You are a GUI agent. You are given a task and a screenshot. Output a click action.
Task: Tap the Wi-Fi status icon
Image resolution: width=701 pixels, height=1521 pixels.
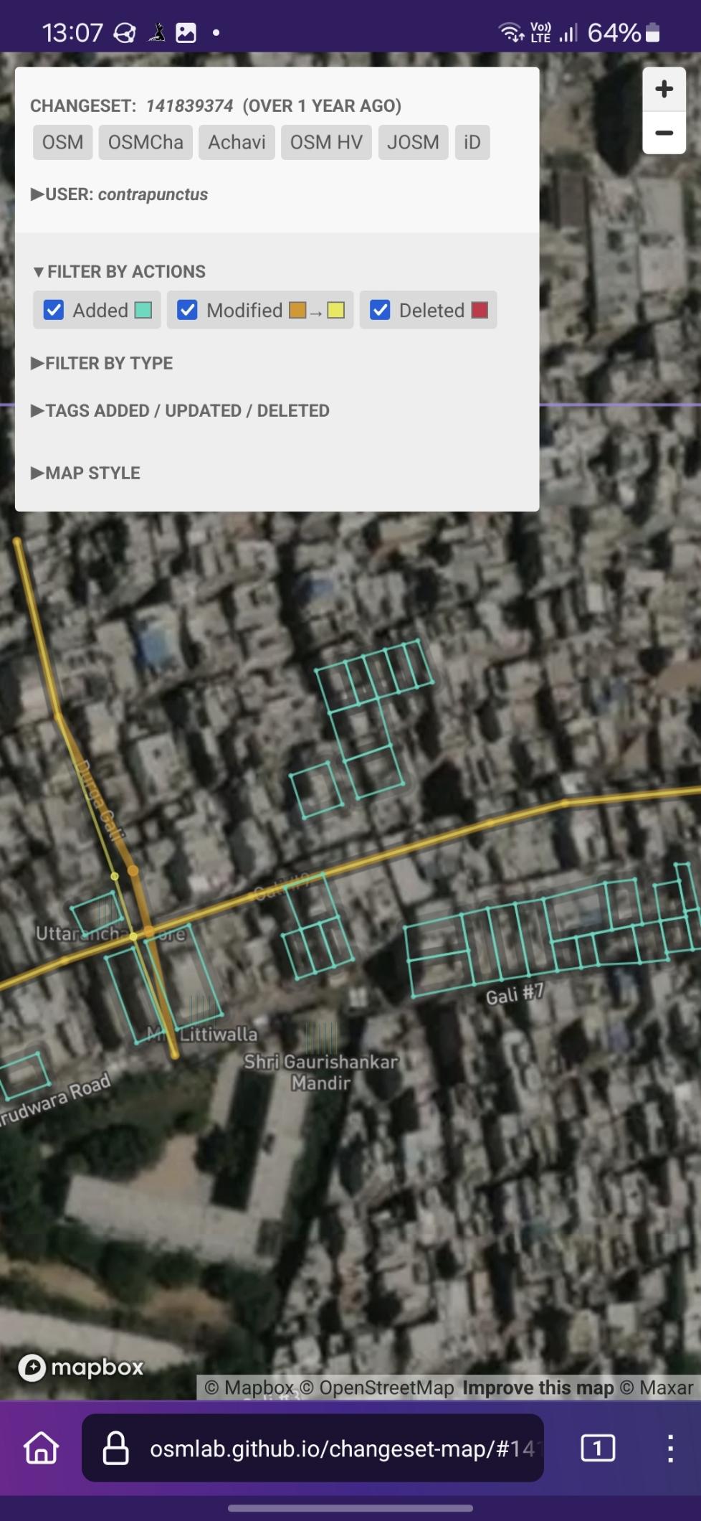click(510, 32)
